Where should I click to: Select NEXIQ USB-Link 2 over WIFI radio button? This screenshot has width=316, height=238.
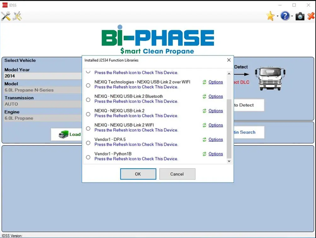pyautogui.click(x=88, y=85)
